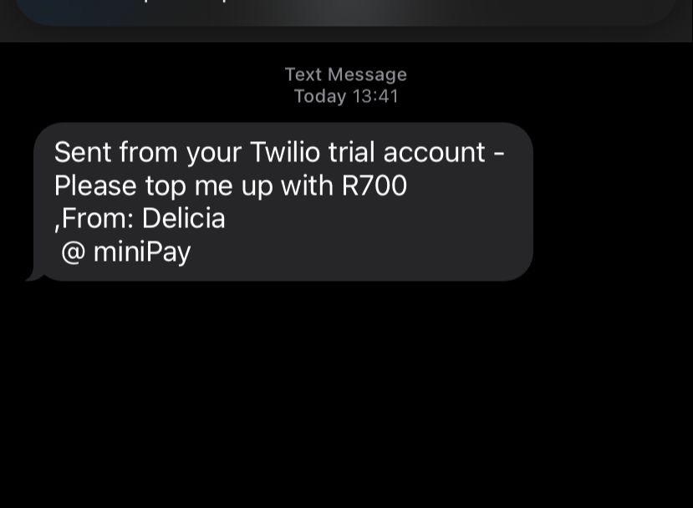Tap the comma before 'From:'
The width and height of the screenshot is (693, 508).
57,226
